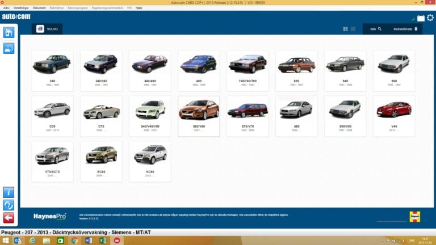Open the Dokument menu
Screen dimensions: 436x245
coord(39,8)
